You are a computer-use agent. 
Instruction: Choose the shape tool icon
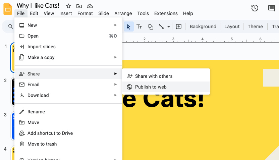click(151, 26)
